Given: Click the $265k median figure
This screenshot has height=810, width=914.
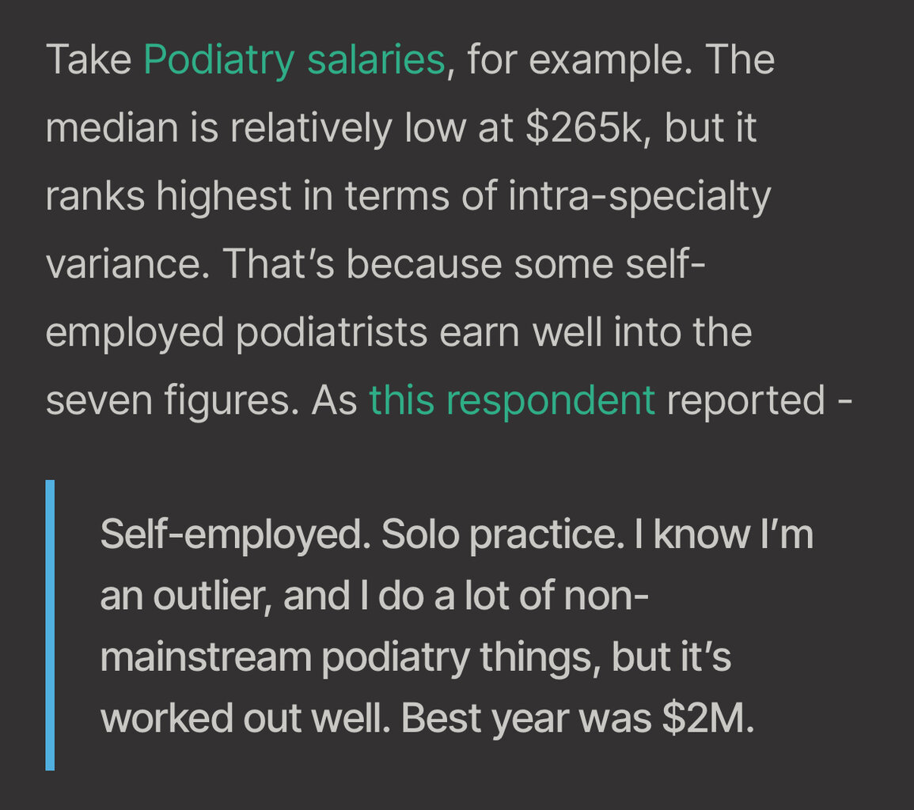Looking at the screenshot, I should (586, 128).
